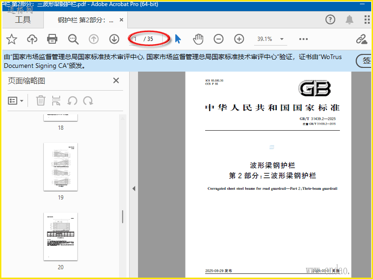Select page 18 thumbnail

pos(61,118)
